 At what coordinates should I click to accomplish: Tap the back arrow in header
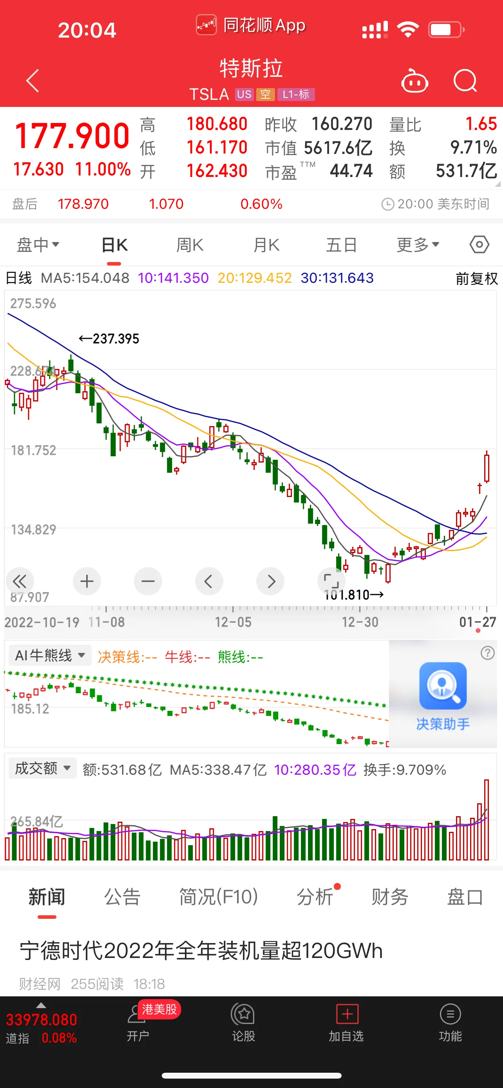33,80
